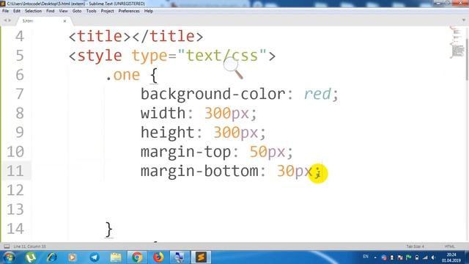Click line number 8 in gutter
The image size is (469, 264).
[20, 113]
